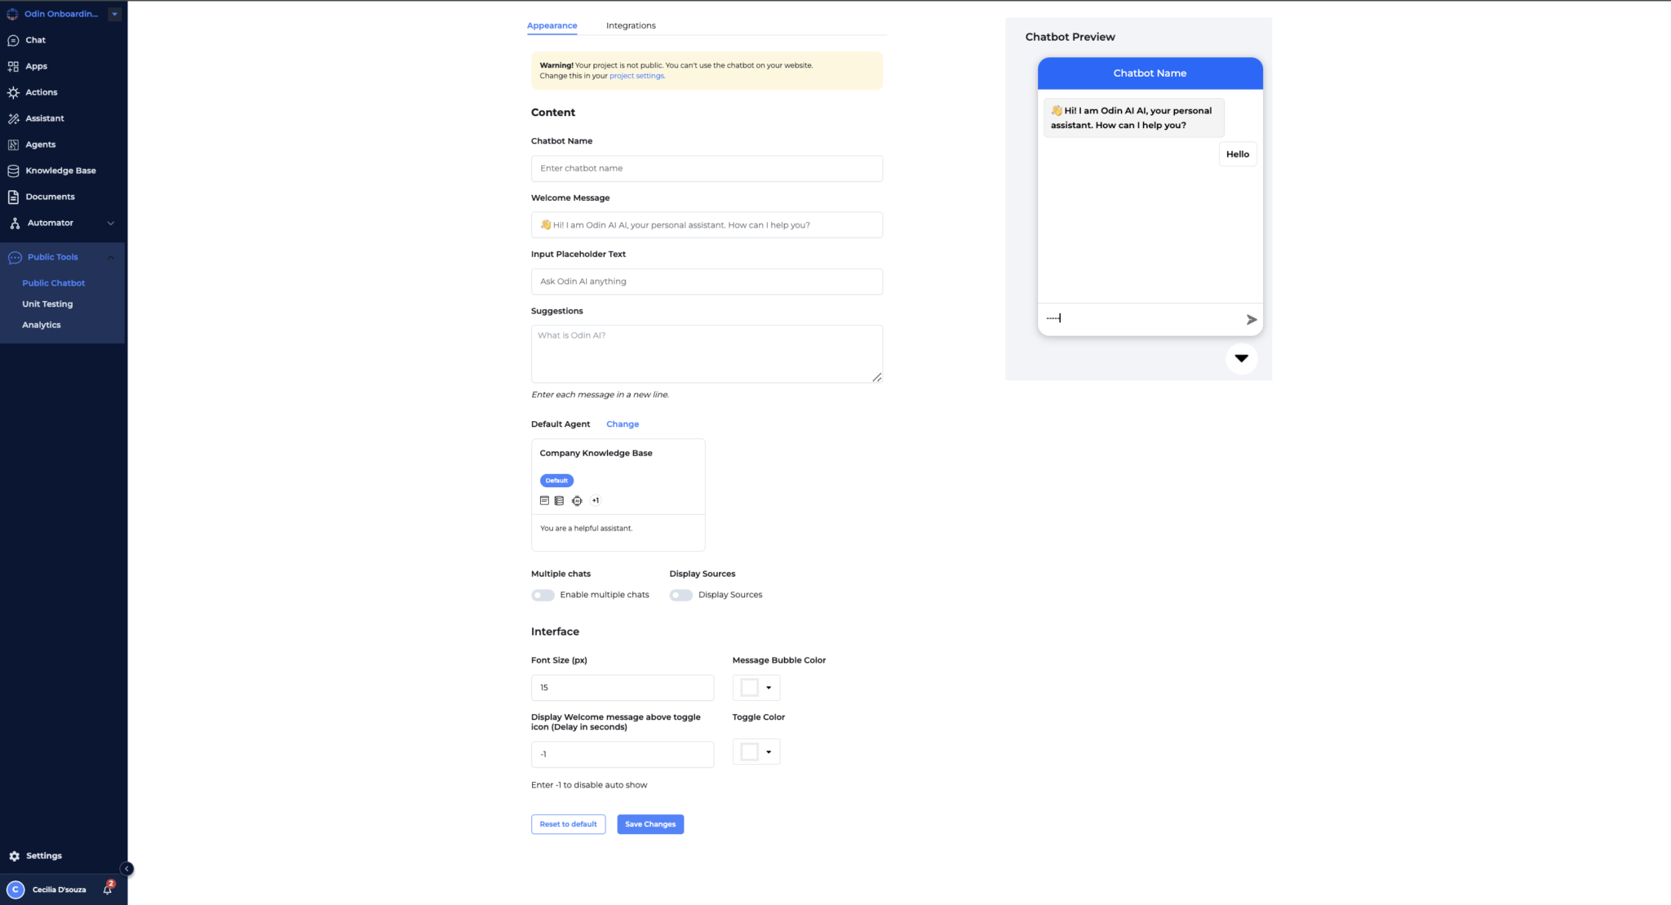Turn on the Display Sources toggle

point(680,595)
